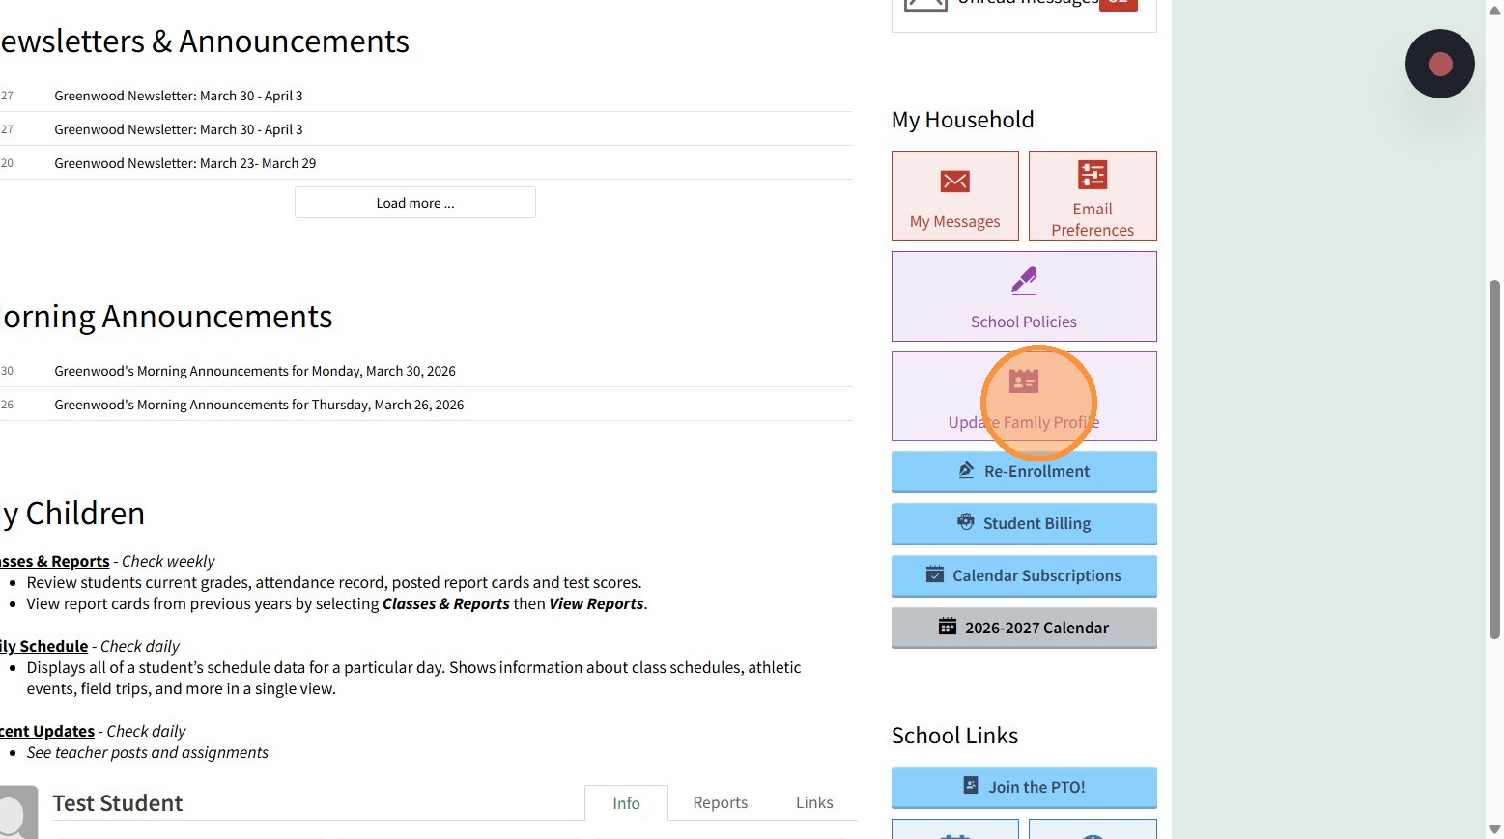Select the Info tab for Test Student
Screen dimensions: 1504x839
[x=626, y=803]
